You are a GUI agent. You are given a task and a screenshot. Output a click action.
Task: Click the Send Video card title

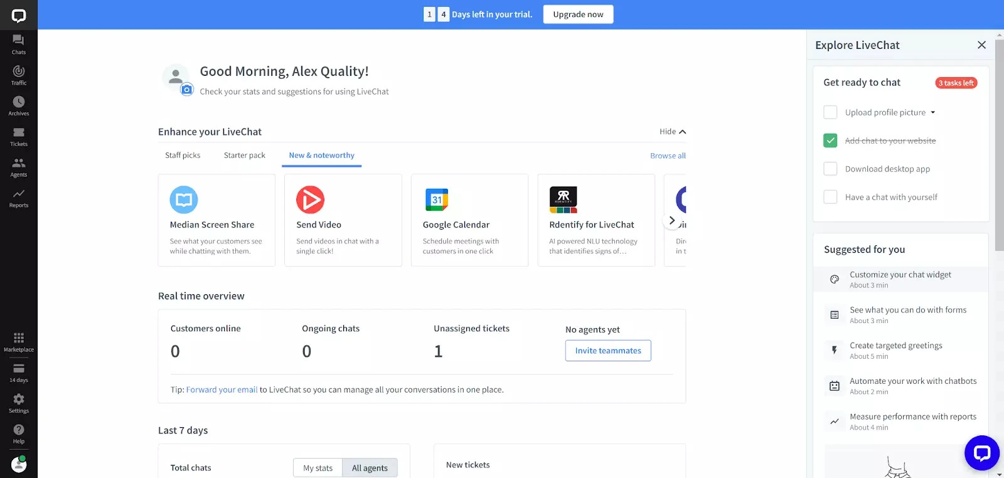[x=319, y=225]
